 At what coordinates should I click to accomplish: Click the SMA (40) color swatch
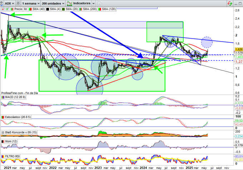click(x=30, y=9)
